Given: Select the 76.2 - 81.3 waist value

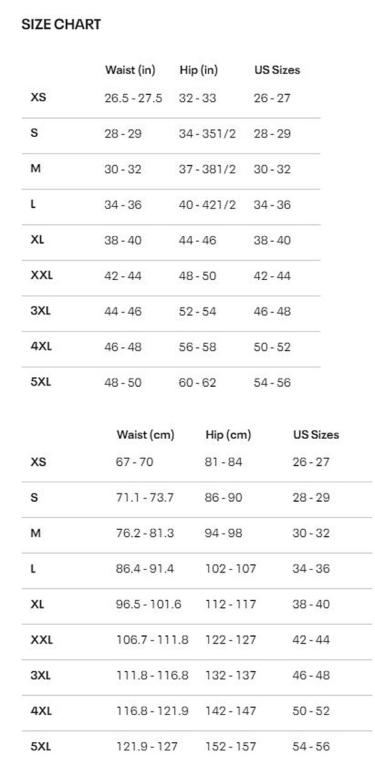Looking at the screenshot, I should [145, 534].
